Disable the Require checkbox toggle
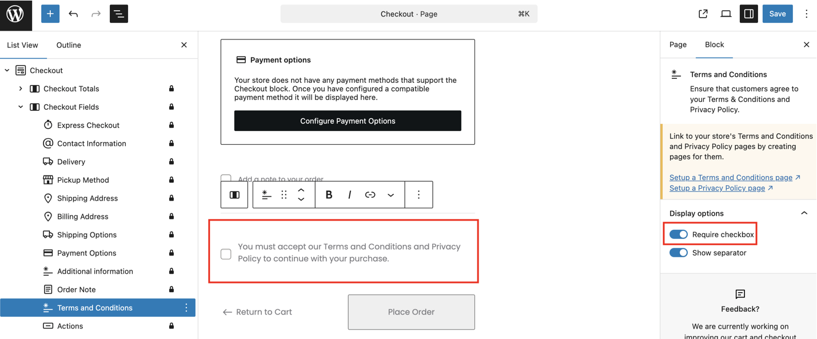 click(679, 234)
